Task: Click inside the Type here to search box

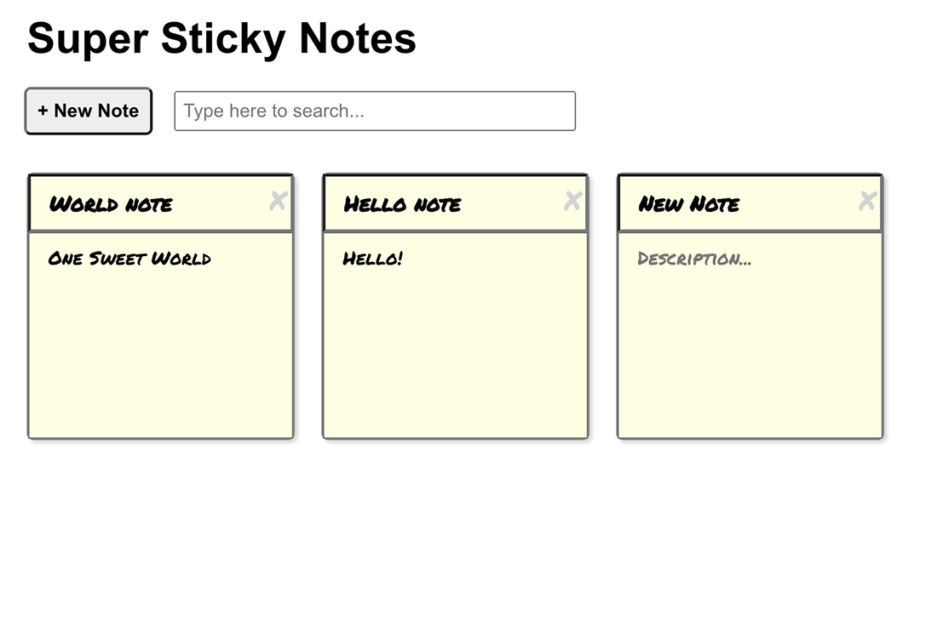Action: [375, 111]
